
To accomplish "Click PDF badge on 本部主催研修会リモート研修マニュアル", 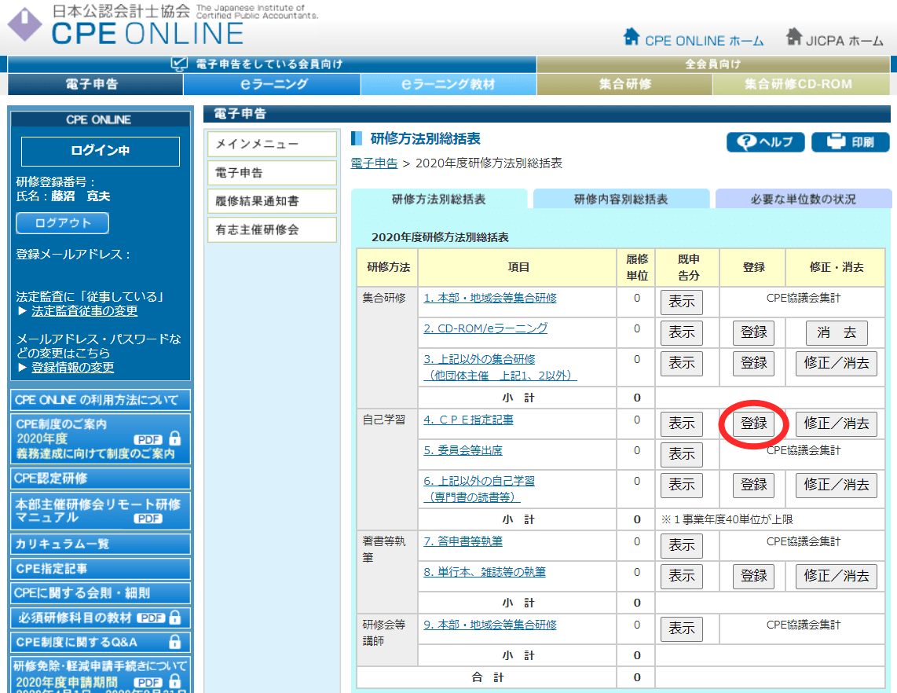I will click(x=148, y=519).
